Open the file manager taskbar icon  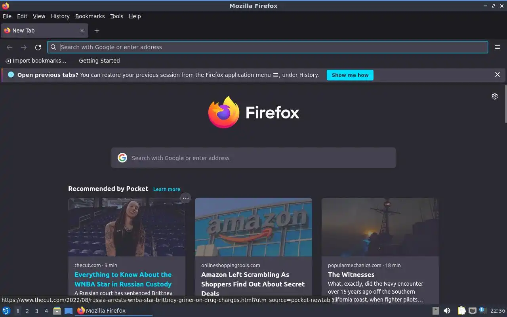pos(57,311)
